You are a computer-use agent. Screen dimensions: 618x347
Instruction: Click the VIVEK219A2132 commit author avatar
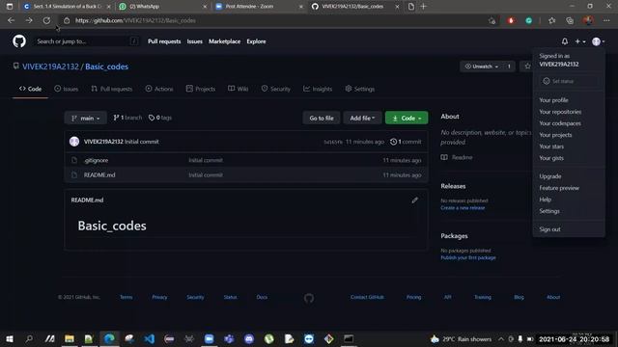pyautogui.click(x=74, y=142)
